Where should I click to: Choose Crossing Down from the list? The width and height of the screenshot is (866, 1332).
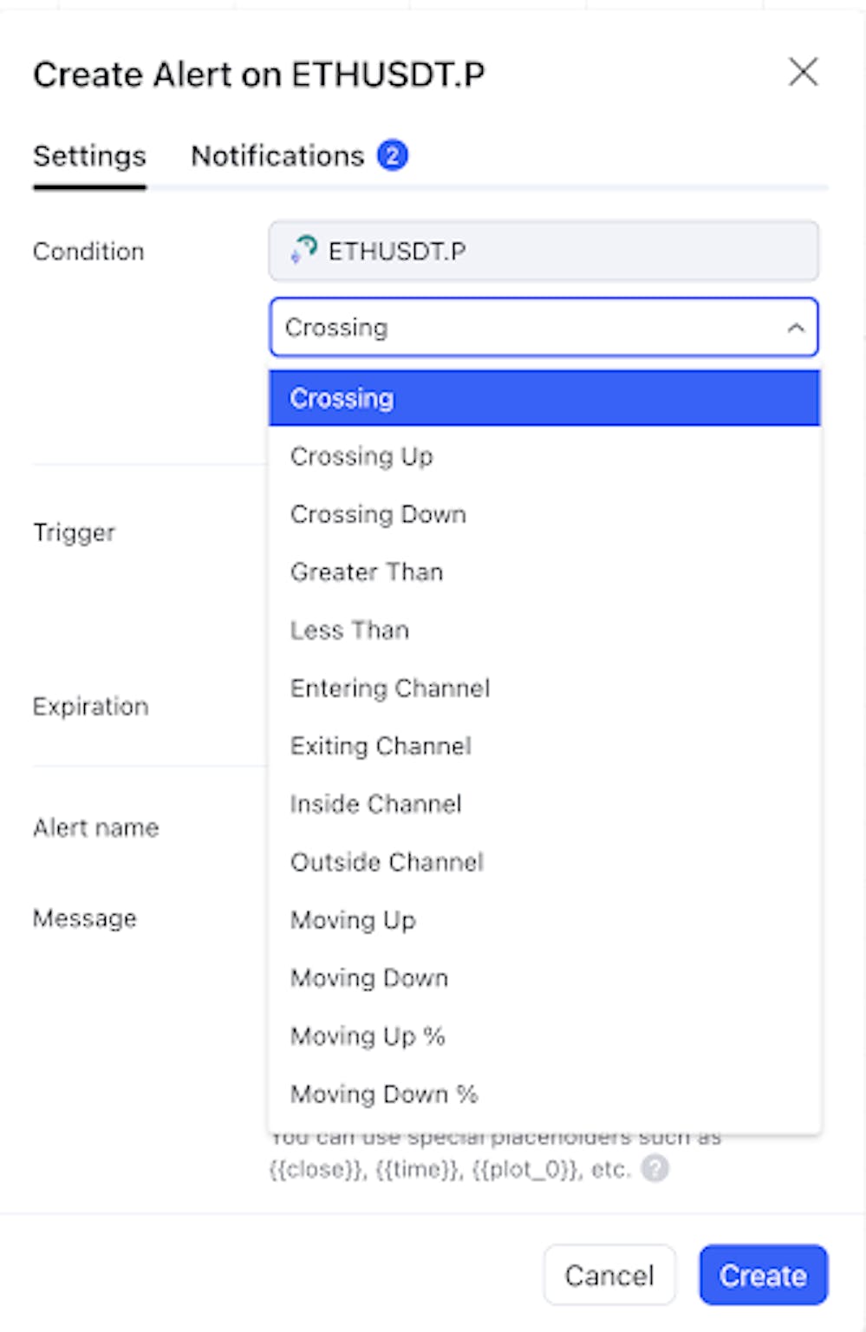pos(378,514)
